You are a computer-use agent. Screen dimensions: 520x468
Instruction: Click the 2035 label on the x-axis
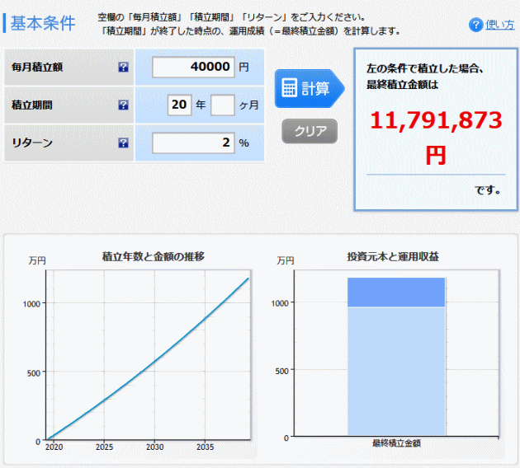[206, 447]
